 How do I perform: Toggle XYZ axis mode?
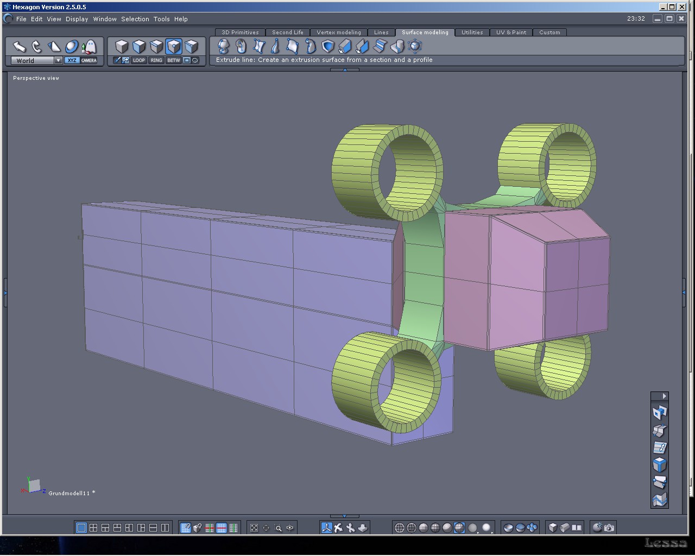click(x=72, y=60)
